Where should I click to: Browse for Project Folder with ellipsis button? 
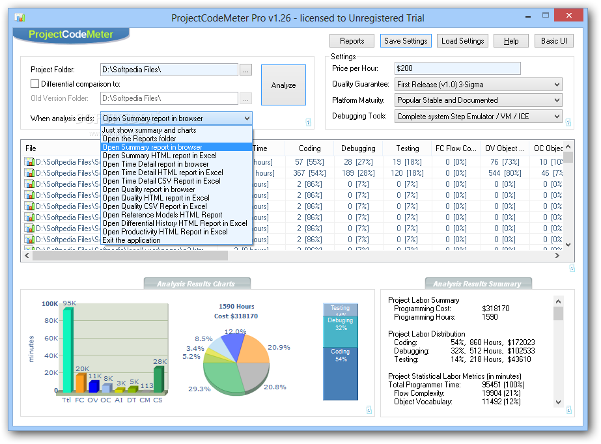tap(245, 70)
